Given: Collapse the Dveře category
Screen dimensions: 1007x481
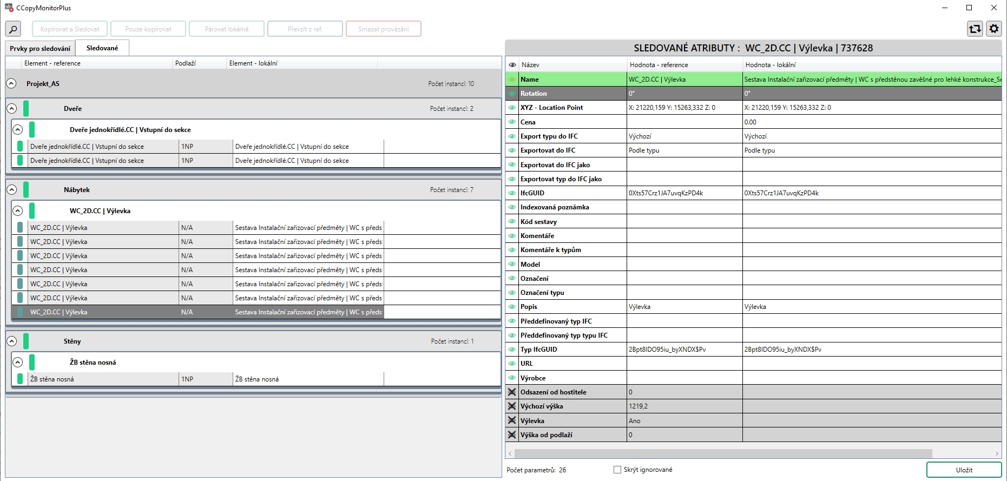Looking at the screenshot, I should pos(12,108).
